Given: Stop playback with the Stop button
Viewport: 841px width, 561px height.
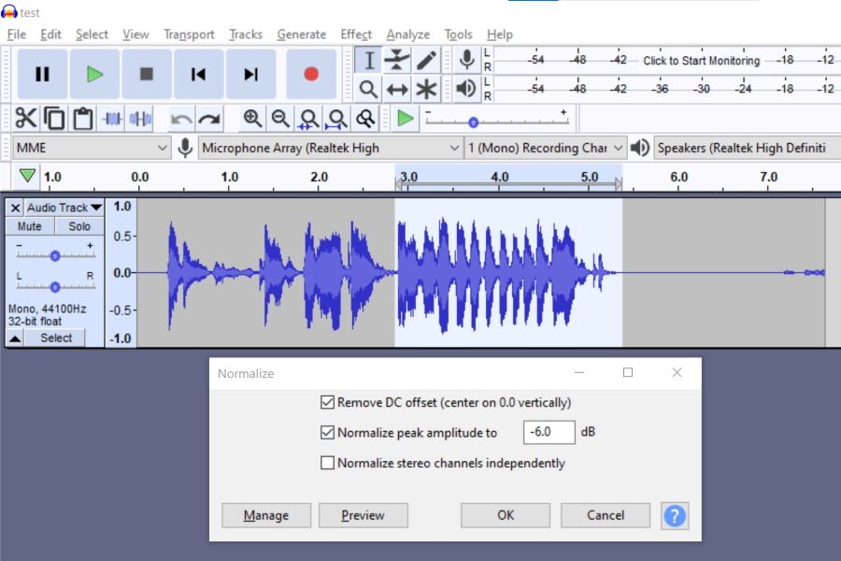Looking at the screenshot, I should (147, 74).
